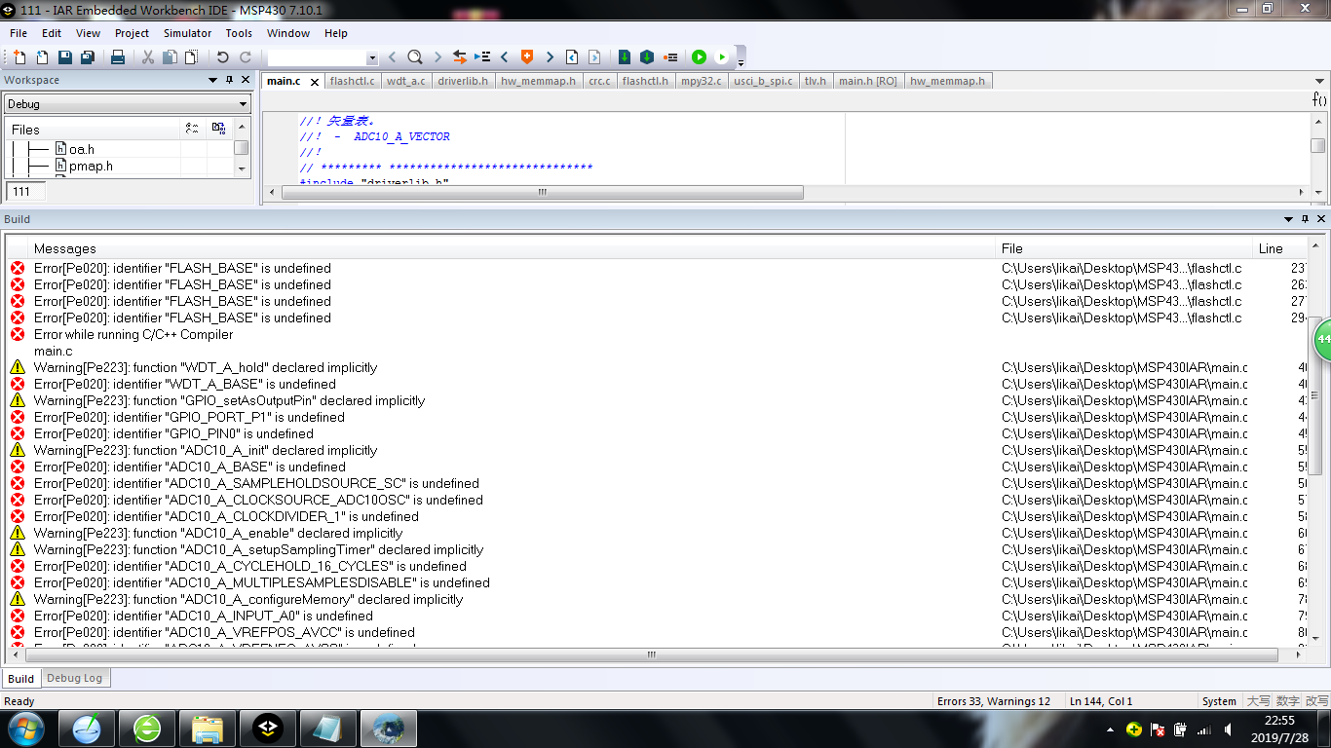Click the Download and Debug green icon
The height and width of the screenshot is (748, 1331).
[x=699, y=57]
